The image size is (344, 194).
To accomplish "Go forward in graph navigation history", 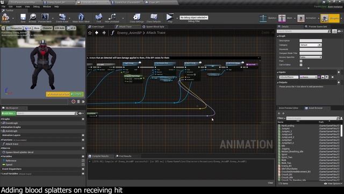I will click(104, 33).
